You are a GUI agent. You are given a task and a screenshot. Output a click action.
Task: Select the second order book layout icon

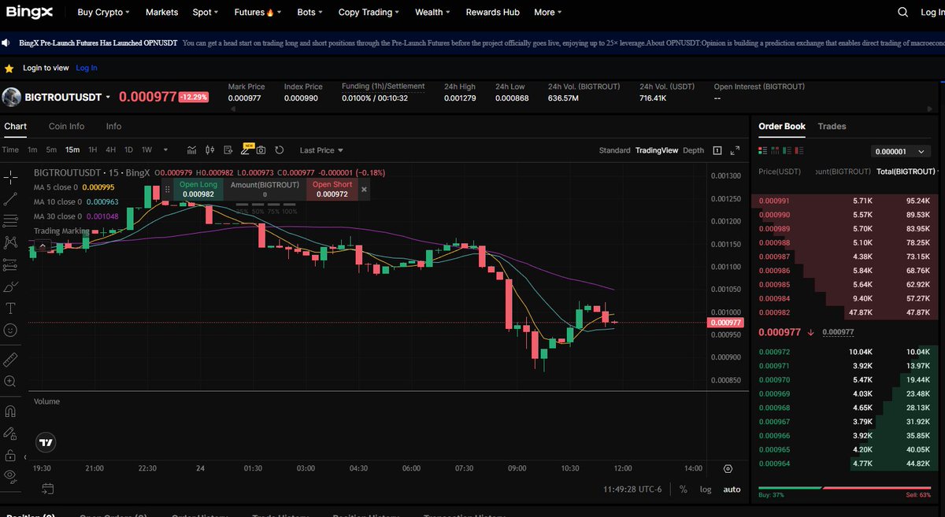(x=775, y=151)
